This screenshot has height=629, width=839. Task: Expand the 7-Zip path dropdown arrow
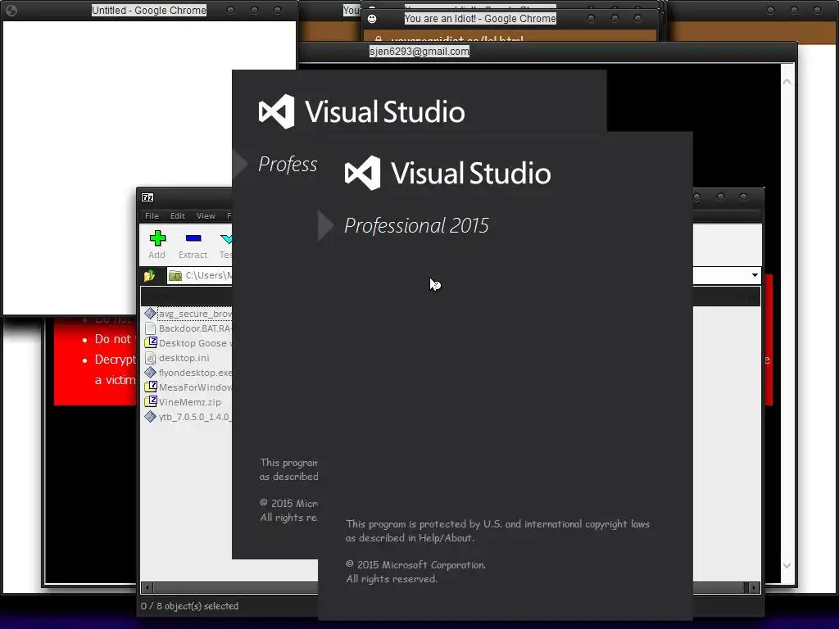pyautogui.click(x=755, y=275)
